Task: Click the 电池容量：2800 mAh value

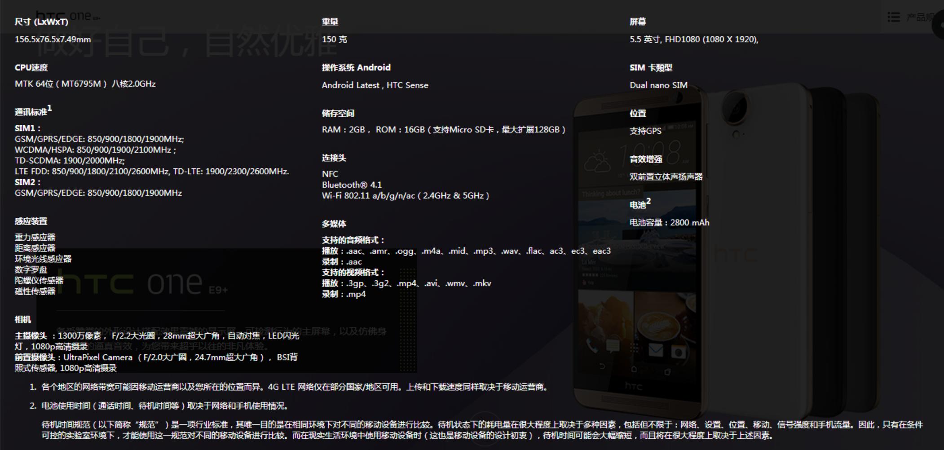Action: pyautogui.click(x=670, y=222)
